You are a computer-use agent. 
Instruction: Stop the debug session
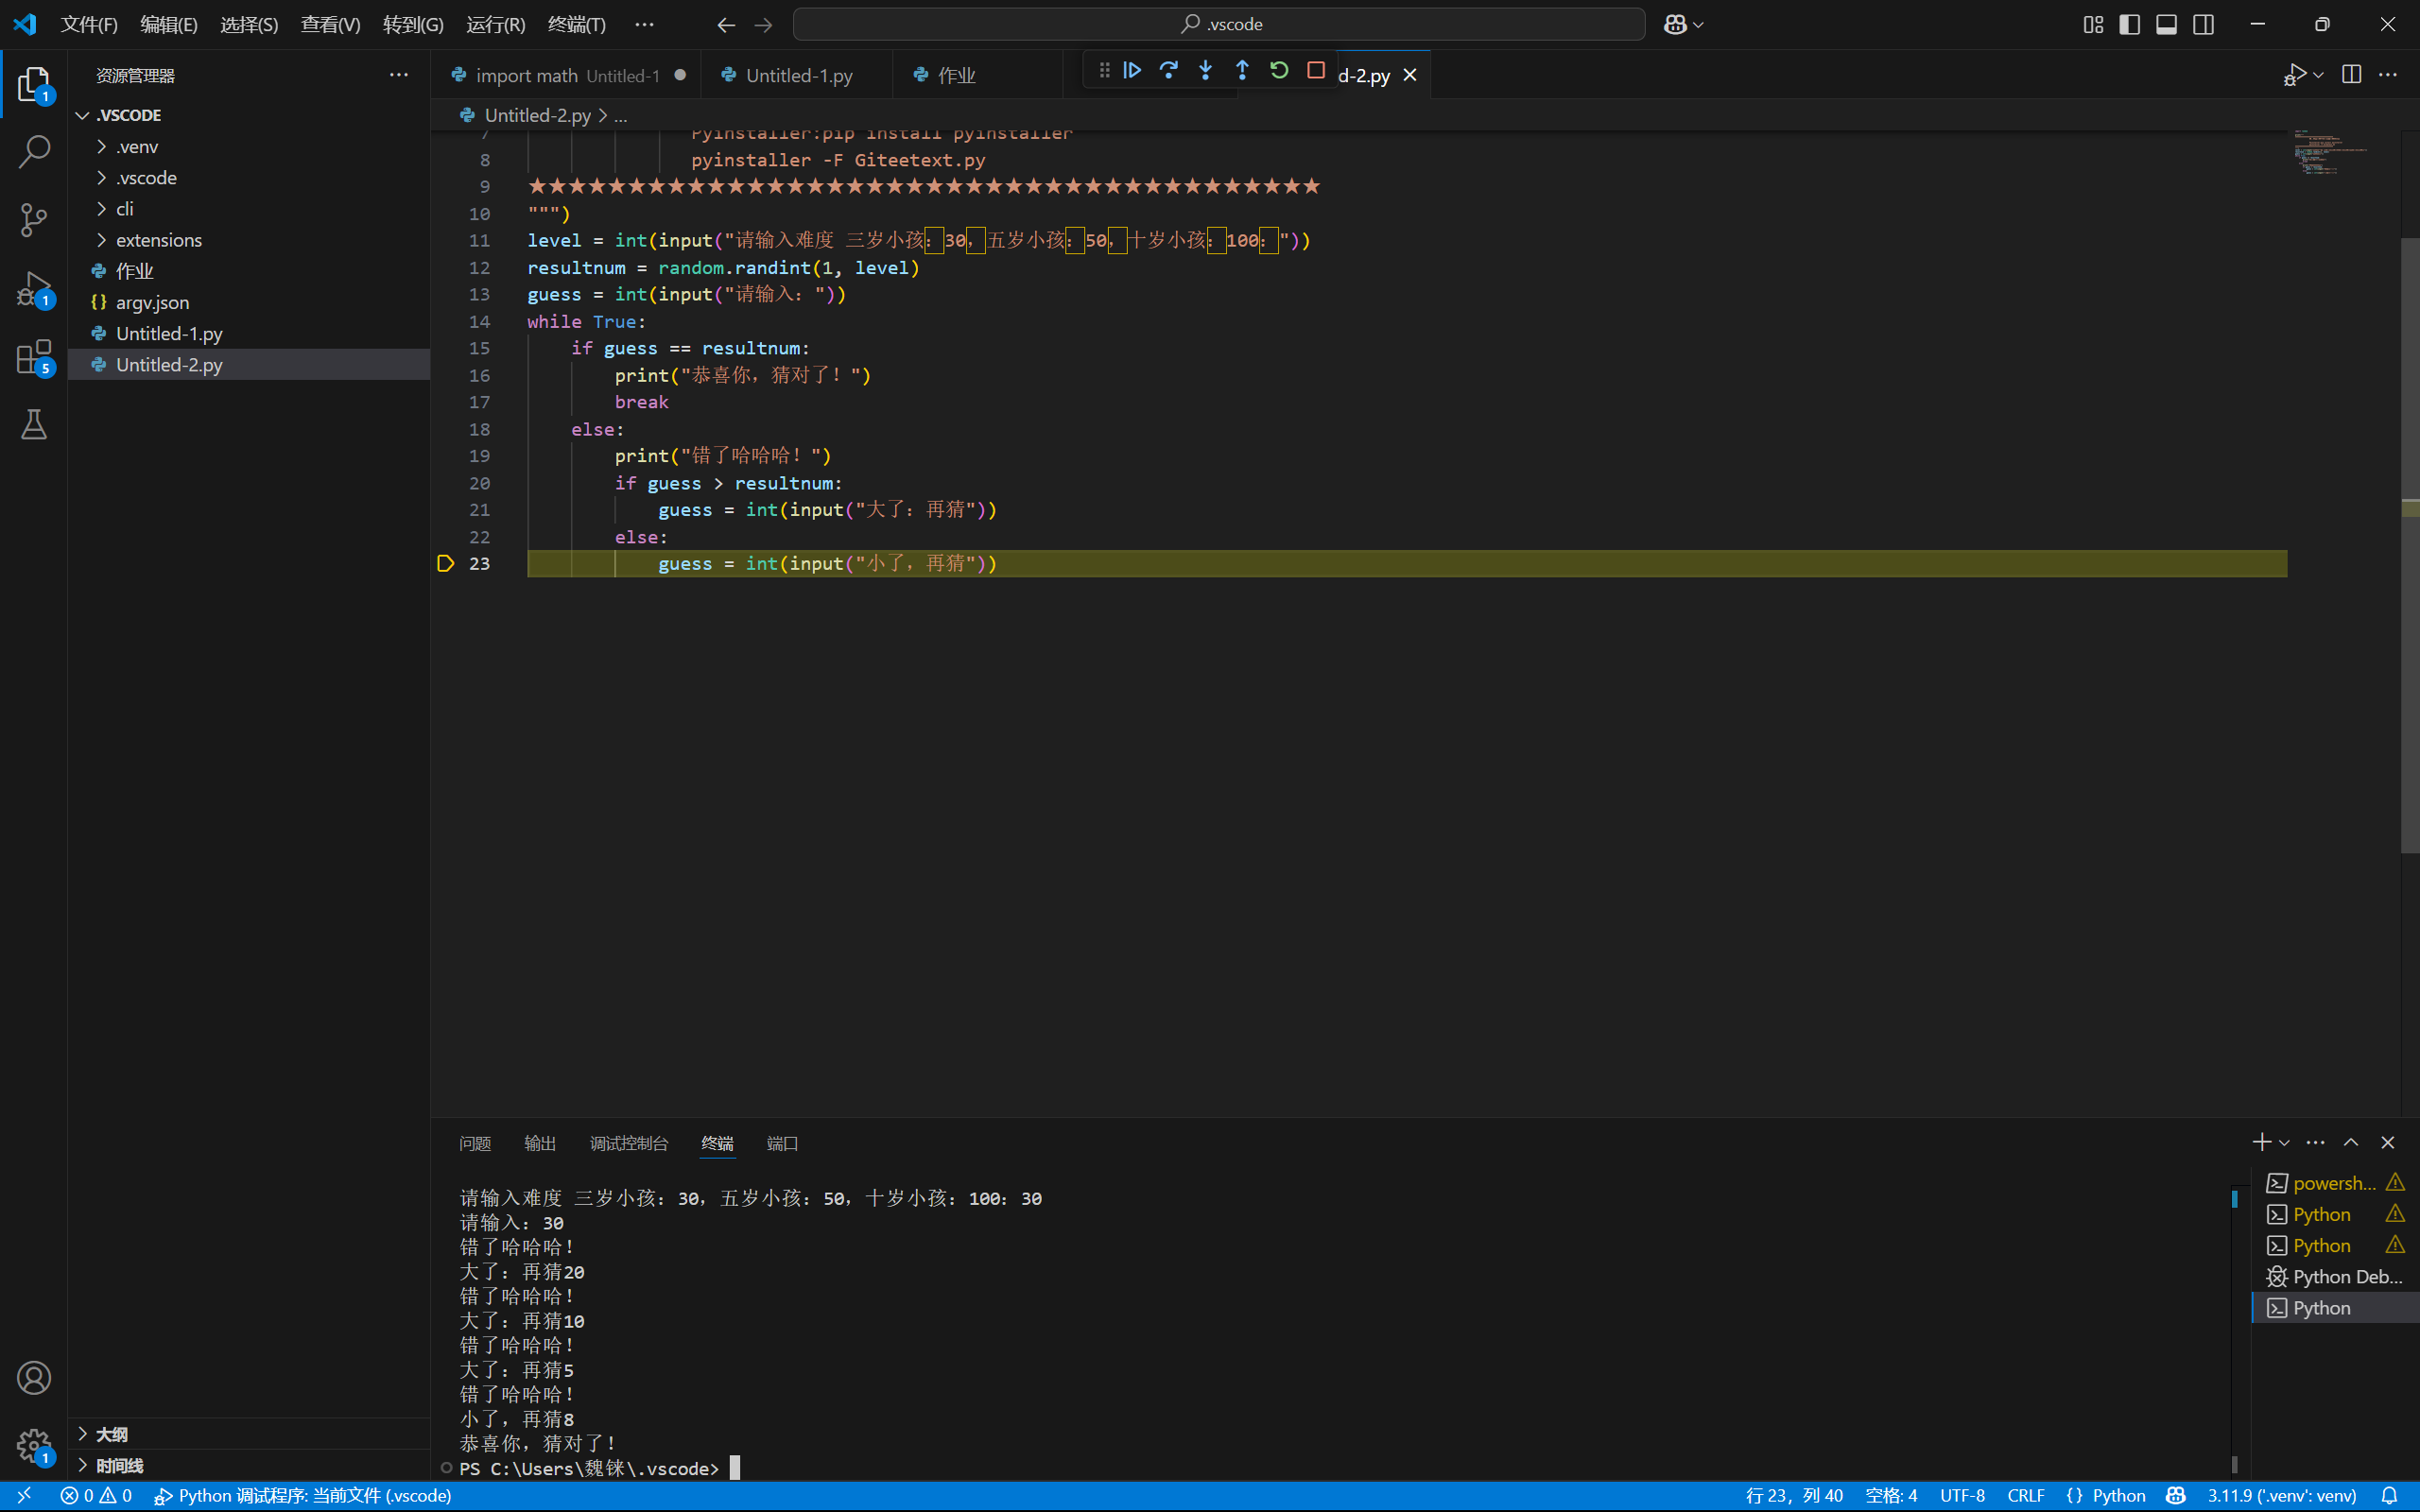coord(1316,70)
